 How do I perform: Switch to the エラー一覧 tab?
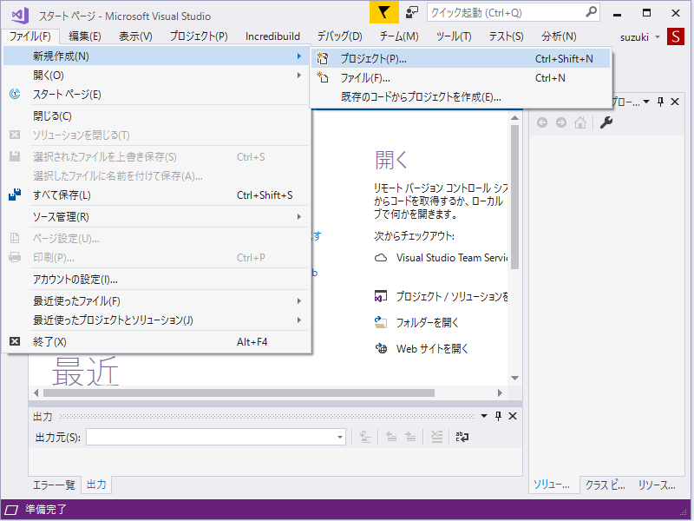(x=54, y=485)
